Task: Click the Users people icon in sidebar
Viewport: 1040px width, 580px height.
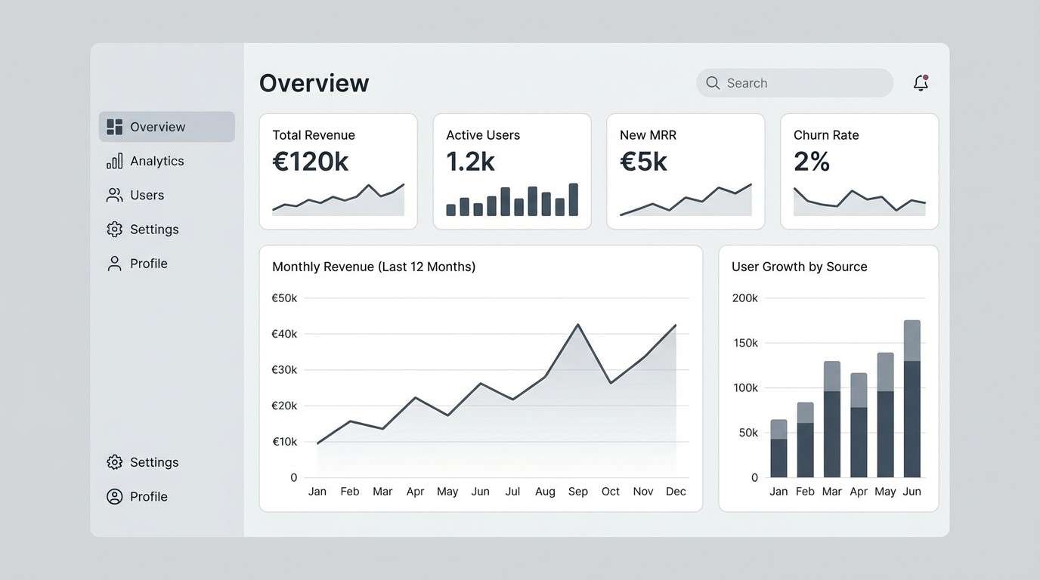Action: tap(114, 194)
